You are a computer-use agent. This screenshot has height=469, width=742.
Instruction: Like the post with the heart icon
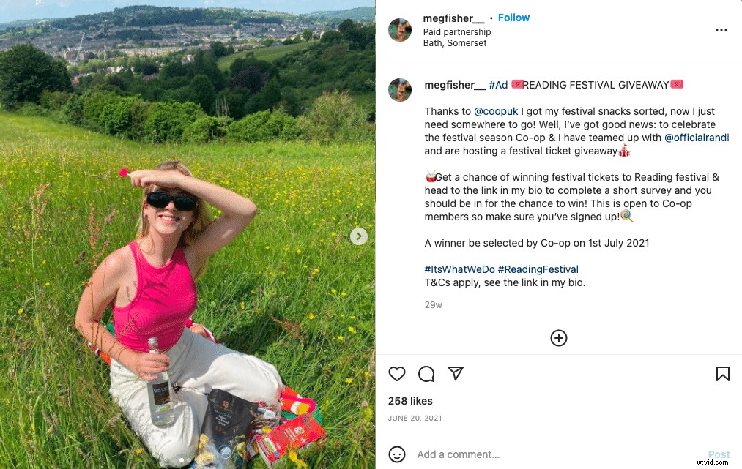(x=397, y=374)
